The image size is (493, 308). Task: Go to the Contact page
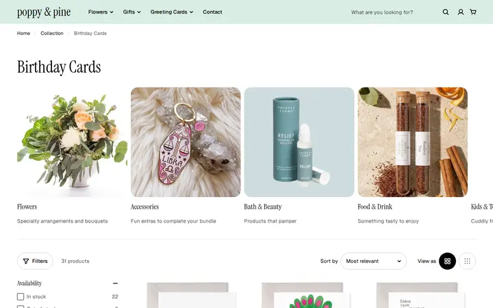[x=212, y=12]
